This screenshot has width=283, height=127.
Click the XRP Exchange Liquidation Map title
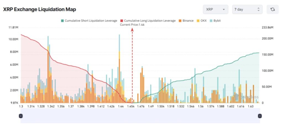coord(39,9)
